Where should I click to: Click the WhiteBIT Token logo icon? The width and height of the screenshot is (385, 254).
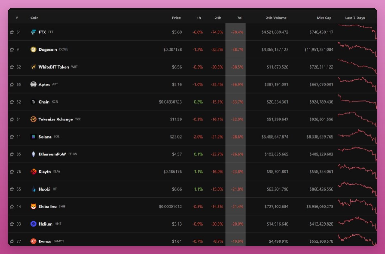coord(33,67)
